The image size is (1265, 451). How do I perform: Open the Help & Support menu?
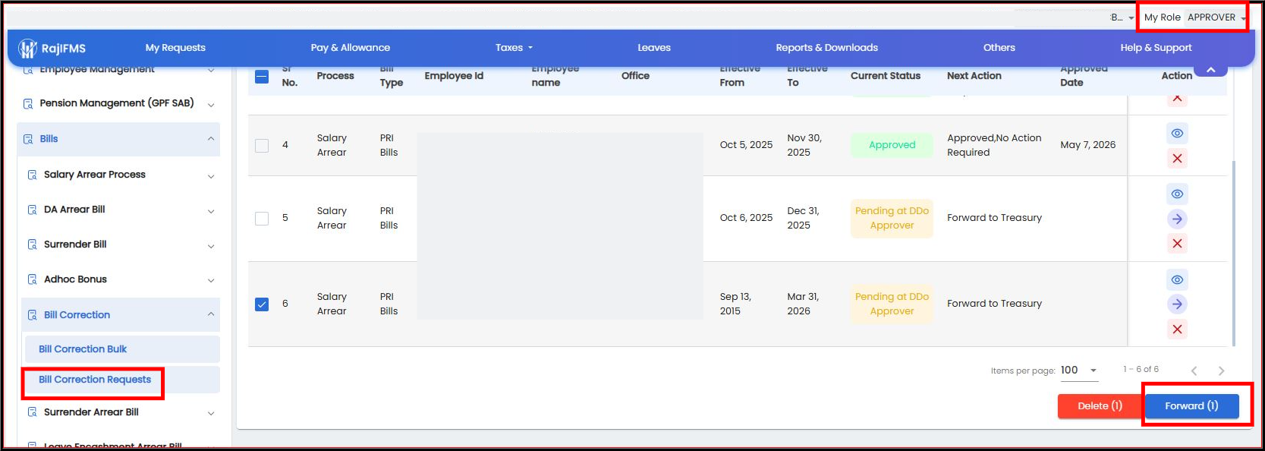click(x=1156, y=48)
